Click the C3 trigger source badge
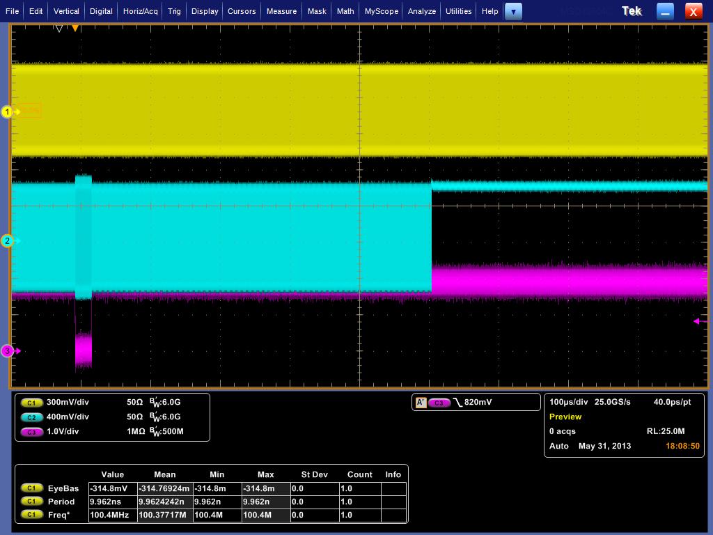 (x=441, y=402)
